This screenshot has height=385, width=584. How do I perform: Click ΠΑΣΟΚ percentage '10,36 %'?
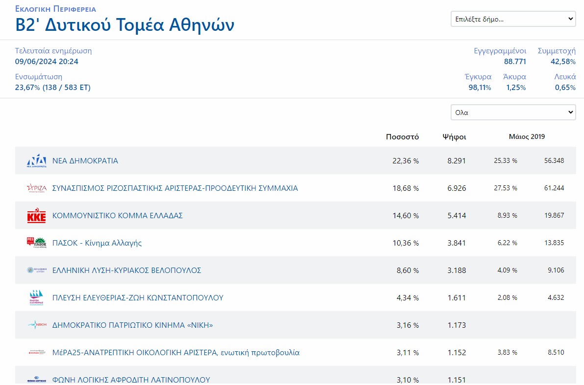click(x=406, y=243)
